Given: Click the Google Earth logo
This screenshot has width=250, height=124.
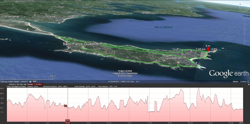Looking at the screenshot, I should (229, 73).
